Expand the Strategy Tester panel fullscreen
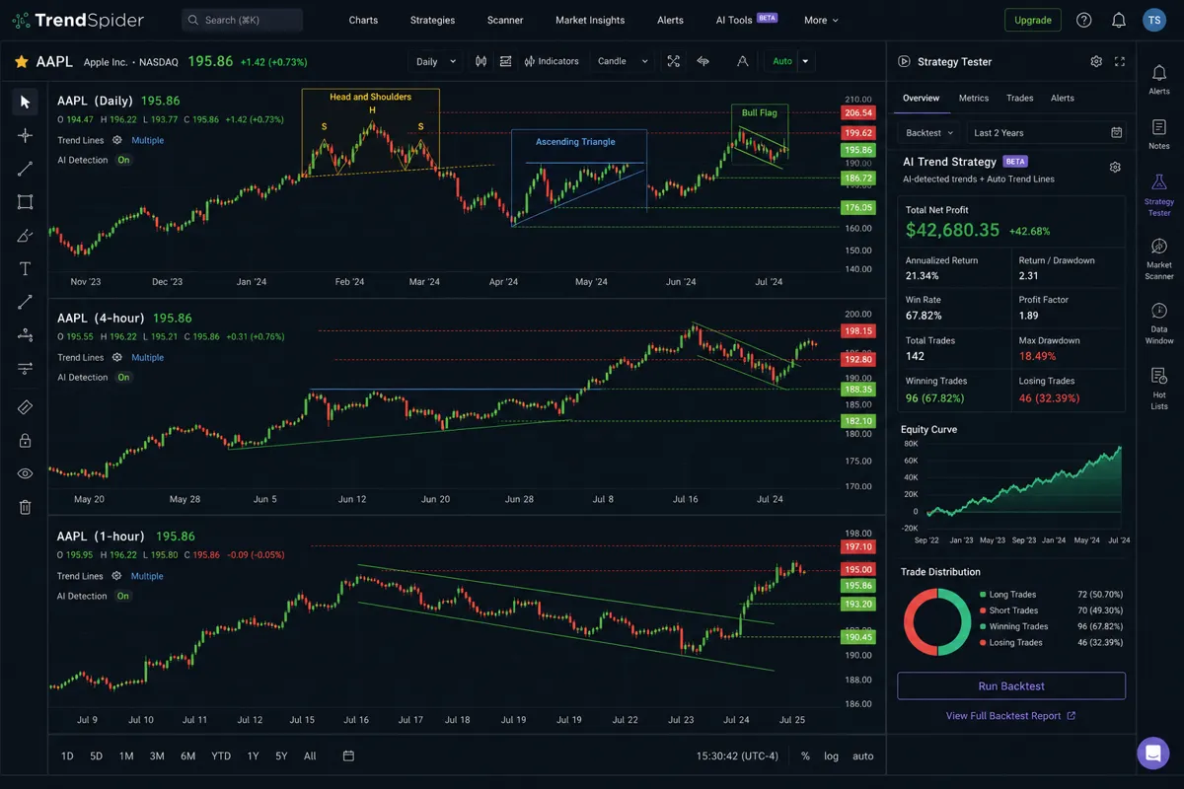The image size is (1184, 789). tap(1120, 61)
